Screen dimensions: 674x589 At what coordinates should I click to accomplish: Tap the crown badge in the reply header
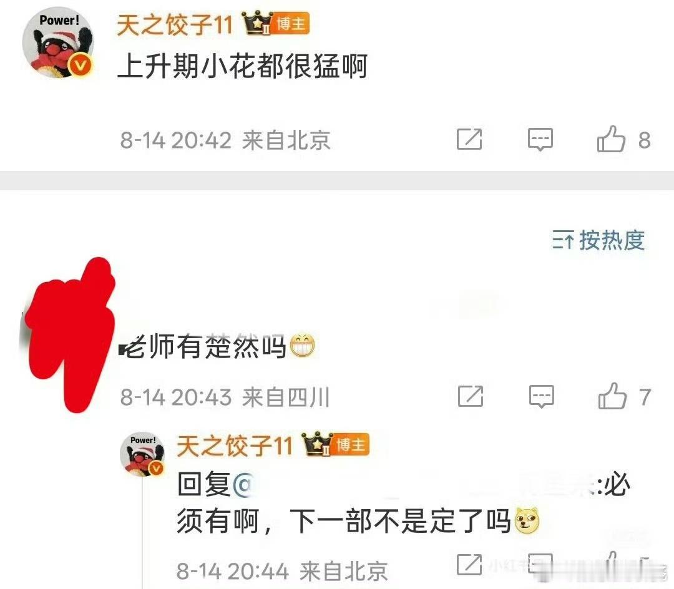(317, 444)
